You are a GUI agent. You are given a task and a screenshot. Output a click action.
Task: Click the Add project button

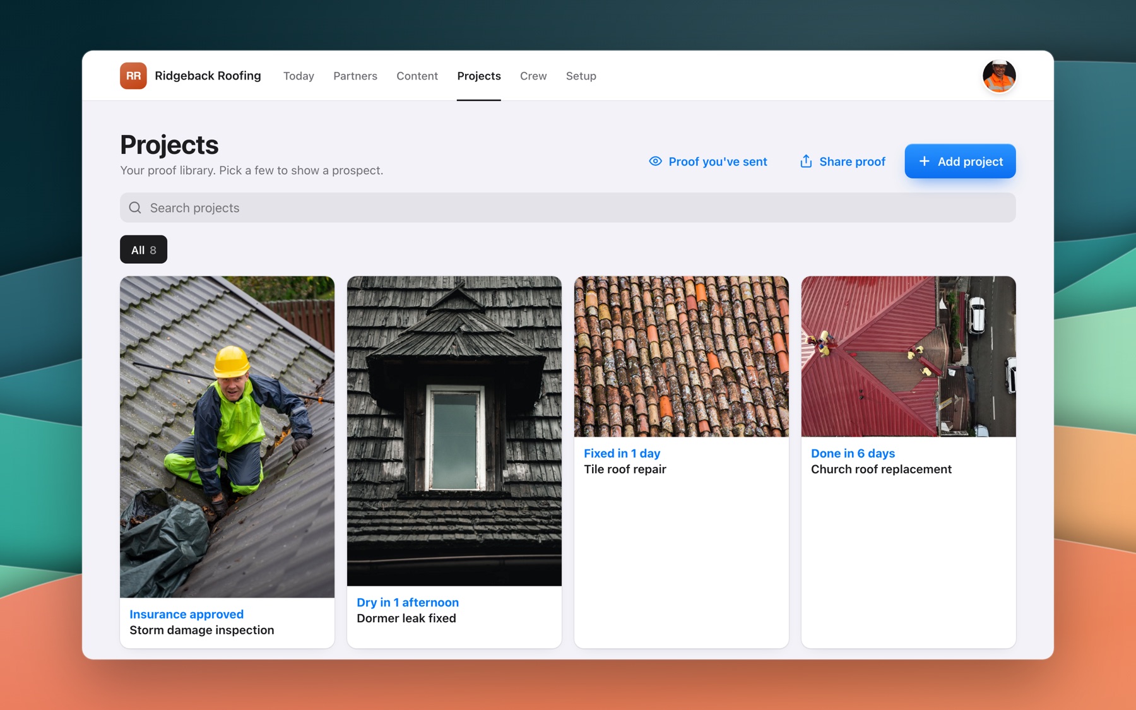960,162
